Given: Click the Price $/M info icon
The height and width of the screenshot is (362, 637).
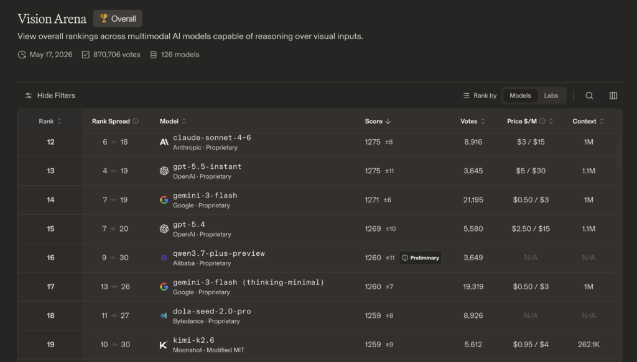Looking at the screenshot, I should click(x=542, y=121).
